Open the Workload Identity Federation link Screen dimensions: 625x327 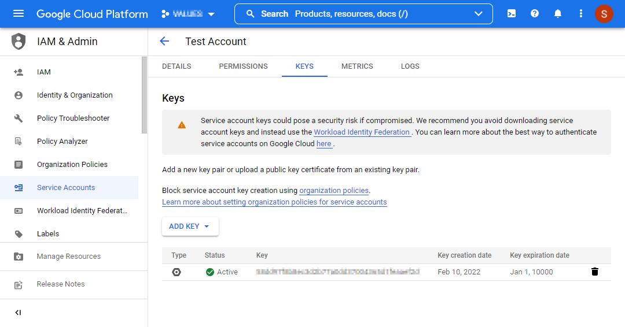tap(362, 132)
